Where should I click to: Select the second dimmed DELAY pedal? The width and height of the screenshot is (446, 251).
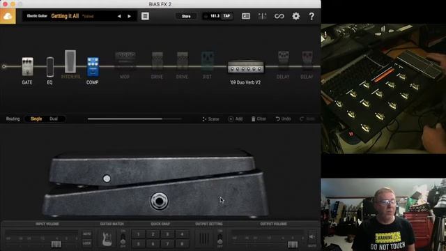[x=307, y=61]
